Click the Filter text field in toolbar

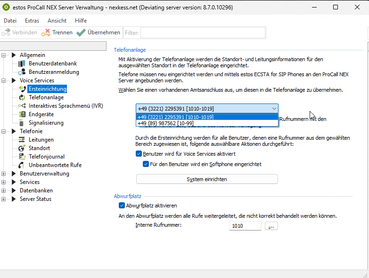[x=203, y=32]
